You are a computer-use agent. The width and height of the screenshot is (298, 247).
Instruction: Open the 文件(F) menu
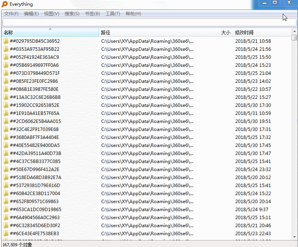[11, 14]
